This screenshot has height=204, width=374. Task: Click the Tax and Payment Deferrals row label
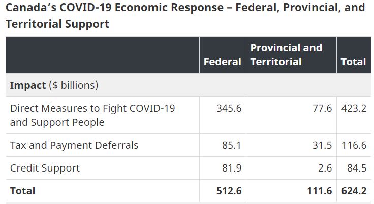(74, 145)
